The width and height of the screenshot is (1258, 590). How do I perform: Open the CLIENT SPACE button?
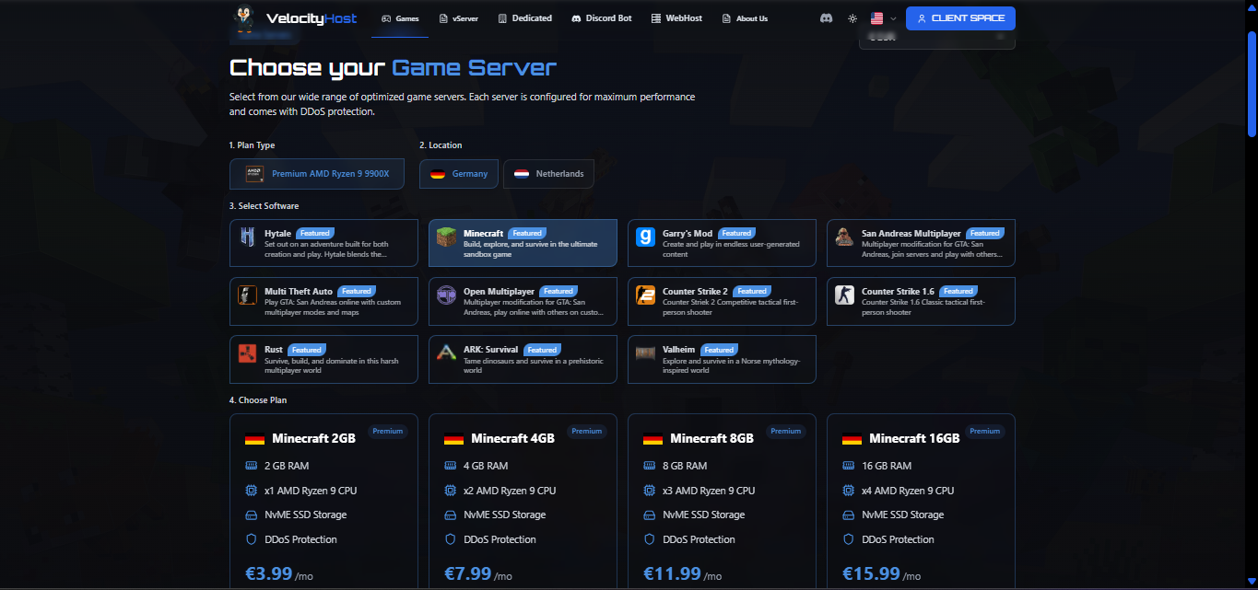point(960,18)
